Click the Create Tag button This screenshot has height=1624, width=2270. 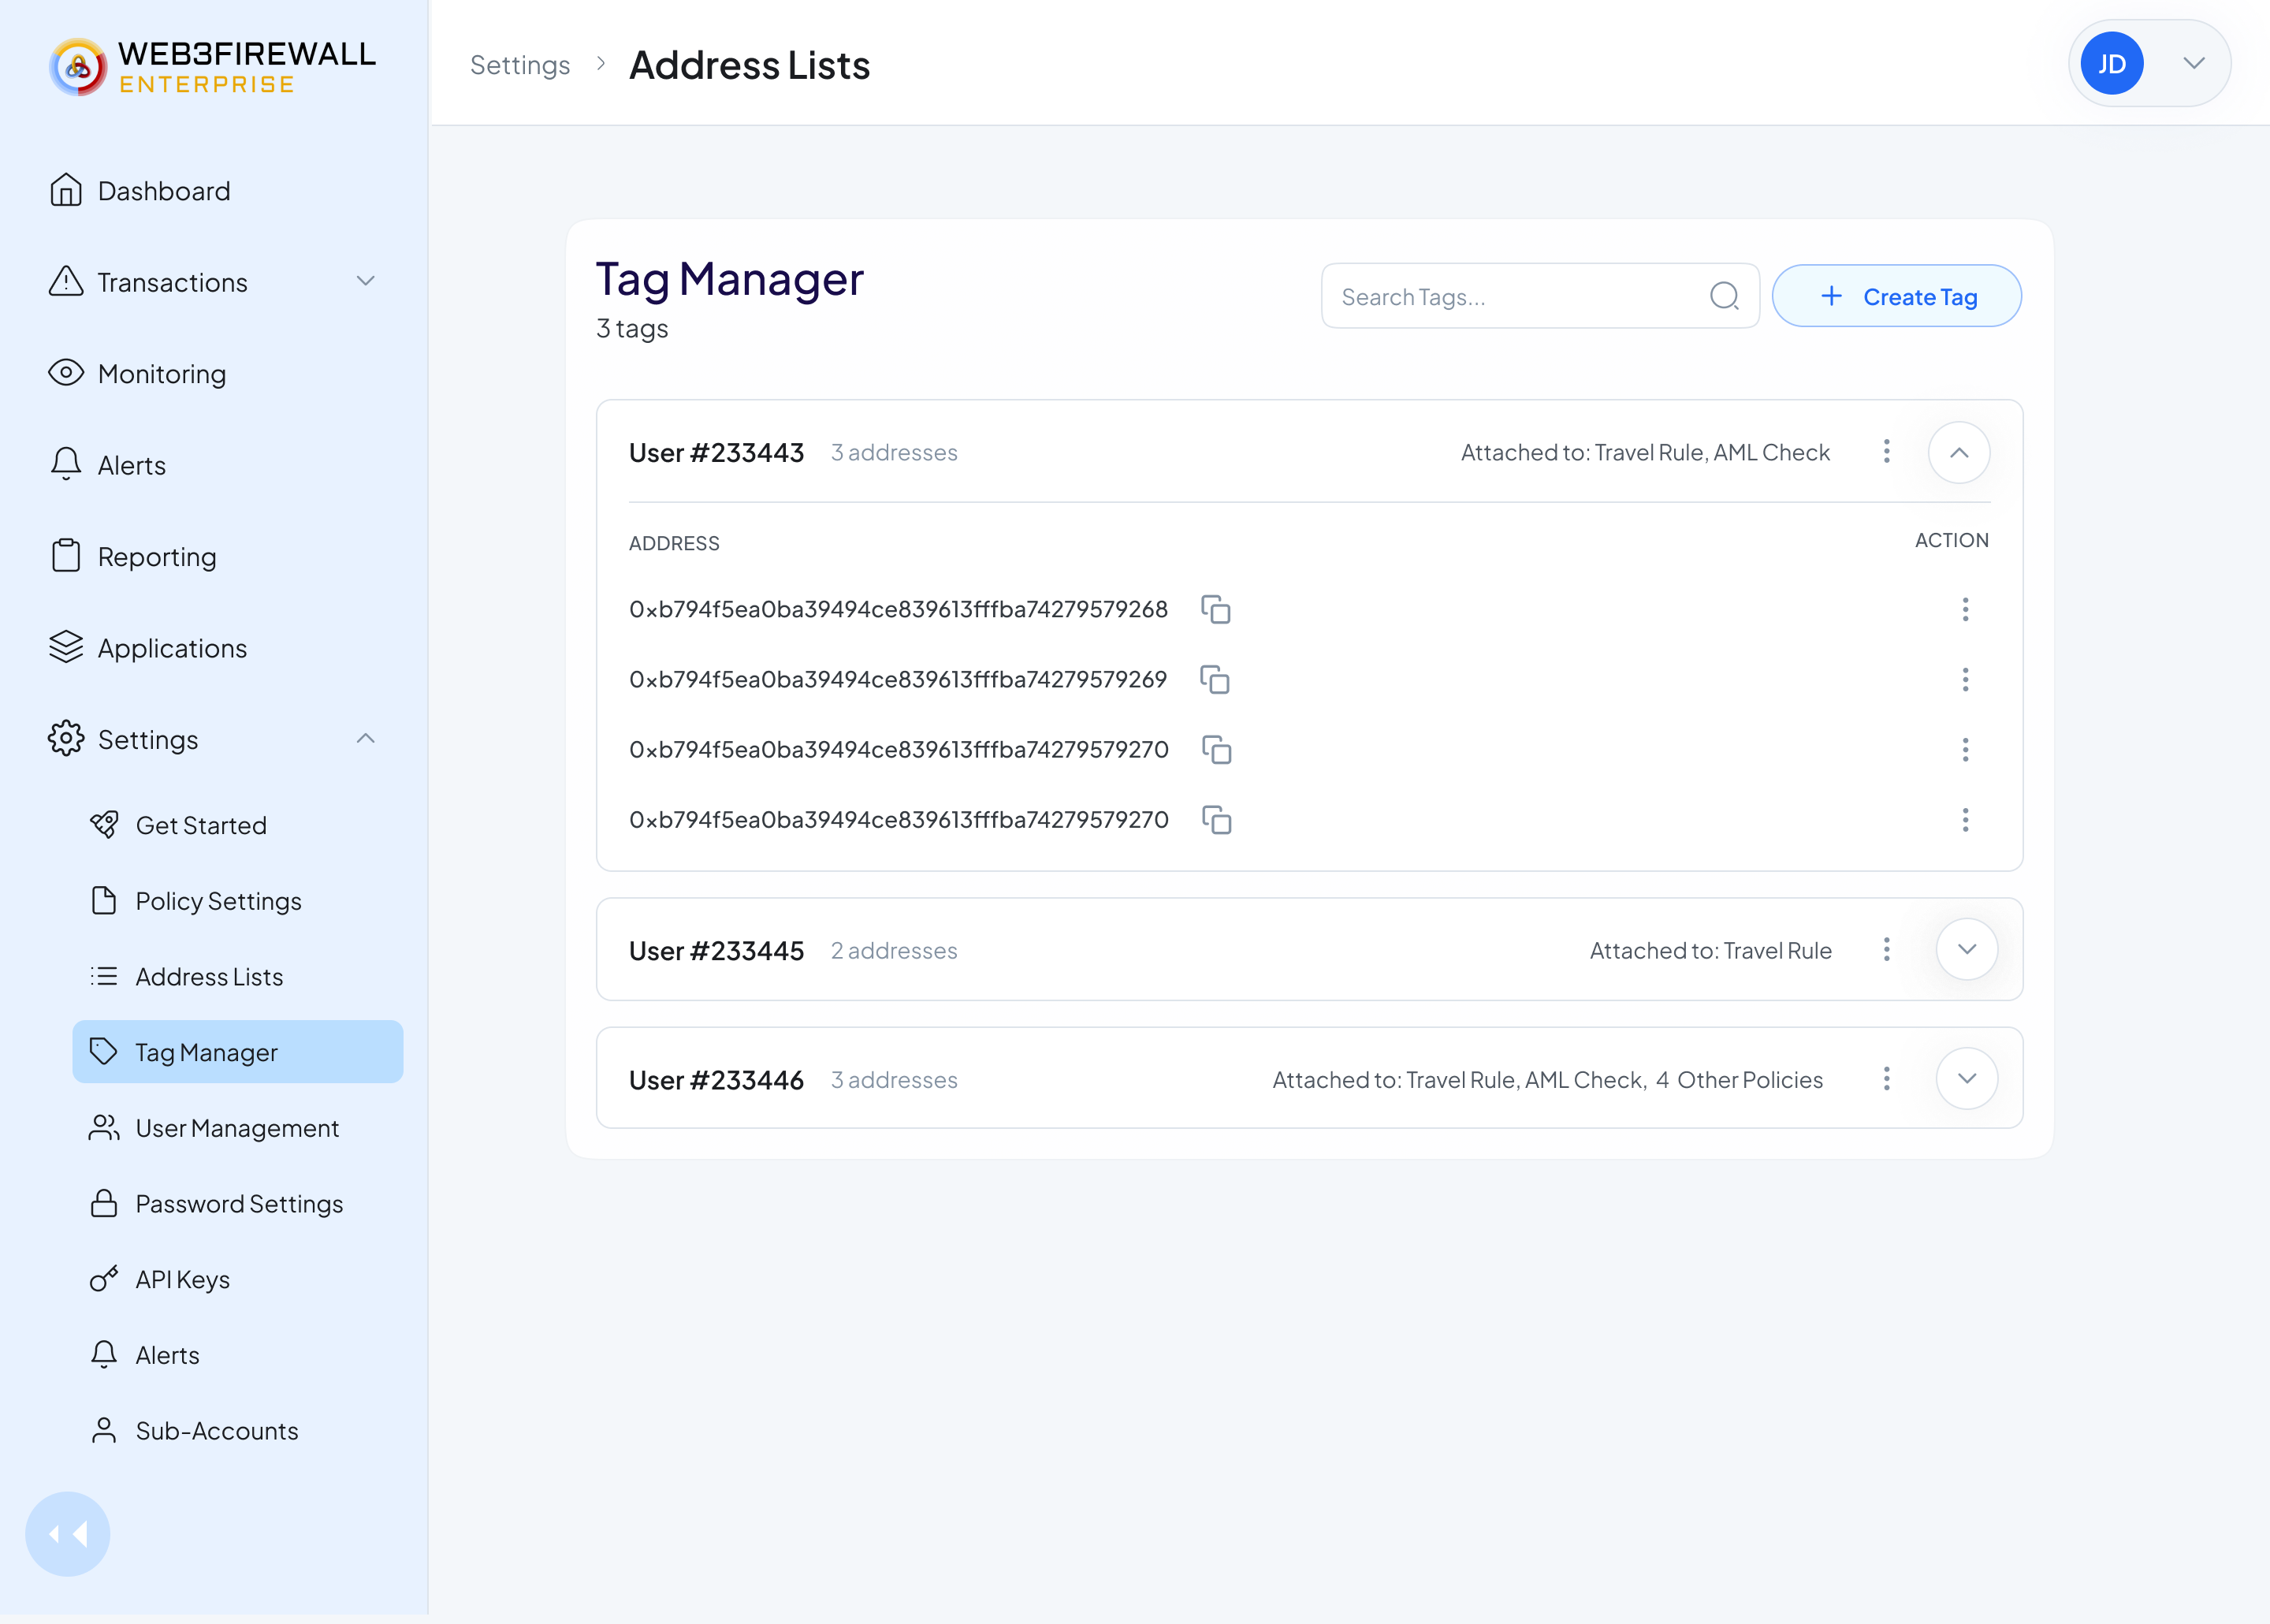coord(1896,296)
